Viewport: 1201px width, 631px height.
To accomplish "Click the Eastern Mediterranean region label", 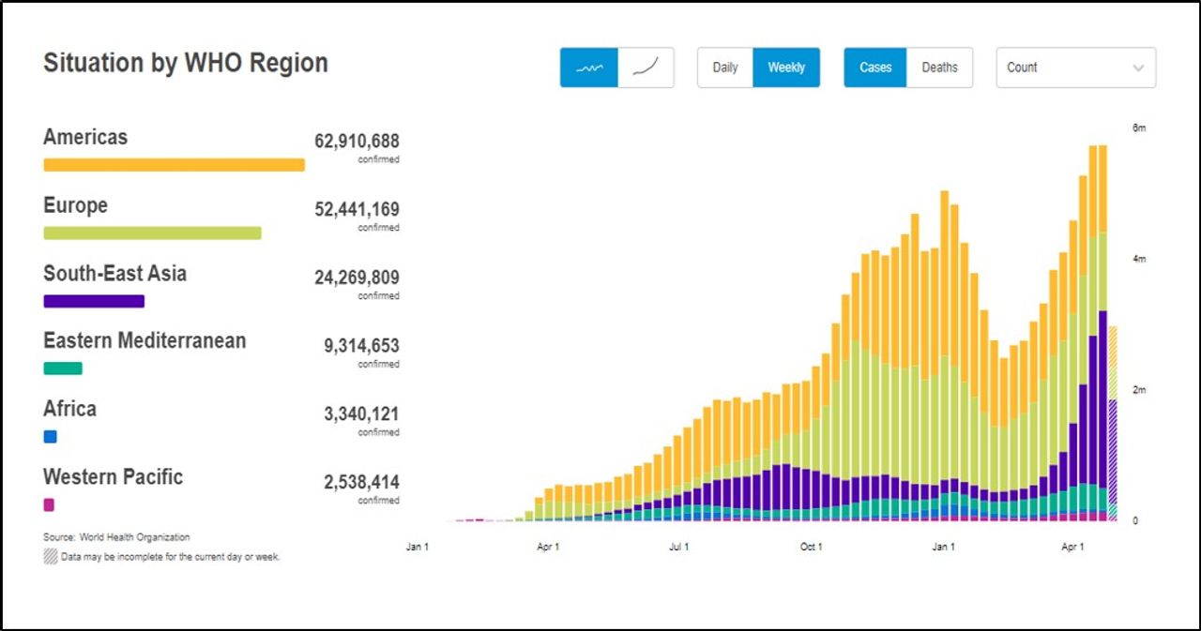I will [144, 341].
